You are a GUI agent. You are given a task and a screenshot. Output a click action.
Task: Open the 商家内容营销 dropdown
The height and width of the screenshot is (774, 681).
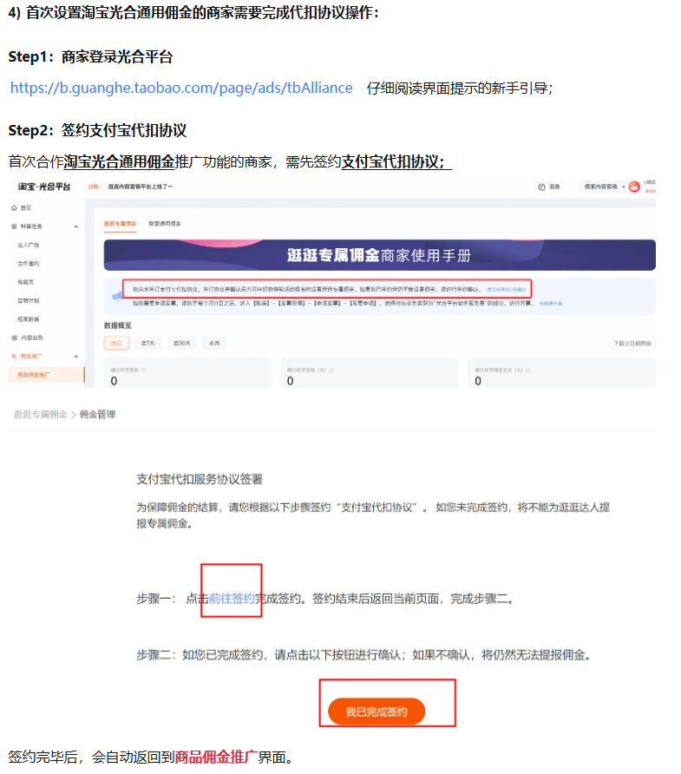[x=605, y=187]
